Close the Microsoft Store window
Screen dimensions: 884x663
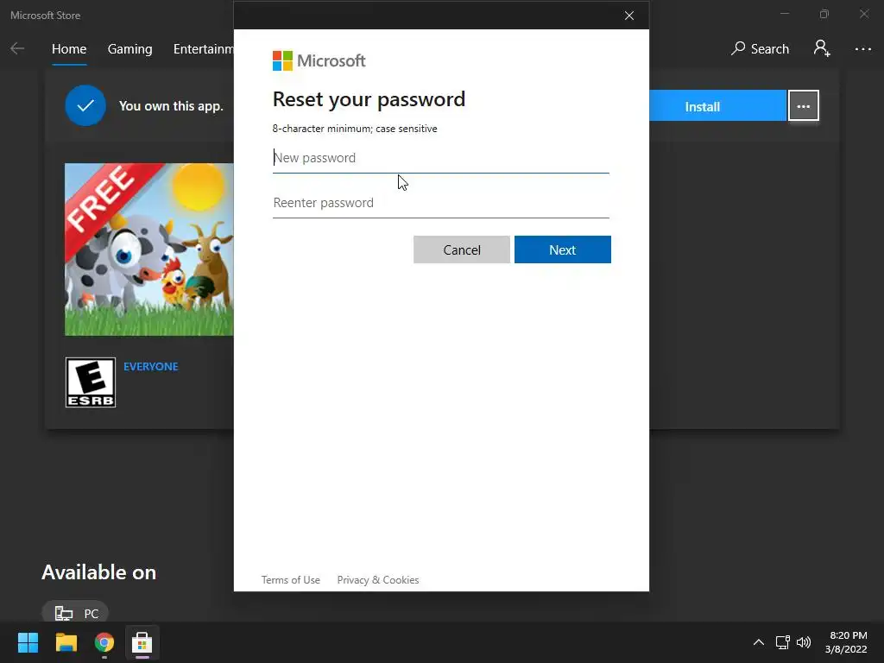(863, 14)
